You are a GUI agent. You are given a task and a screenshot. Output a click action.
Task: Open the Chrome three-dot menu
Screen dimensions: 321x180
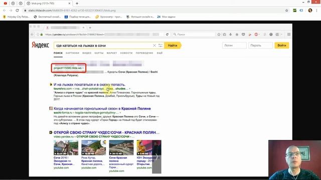[x=316, y=10]
